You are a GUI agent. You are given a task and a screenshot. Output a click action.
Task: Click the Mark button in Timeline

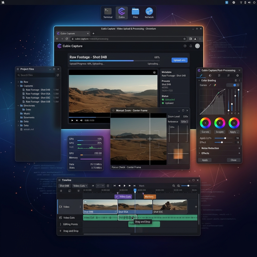142,186
